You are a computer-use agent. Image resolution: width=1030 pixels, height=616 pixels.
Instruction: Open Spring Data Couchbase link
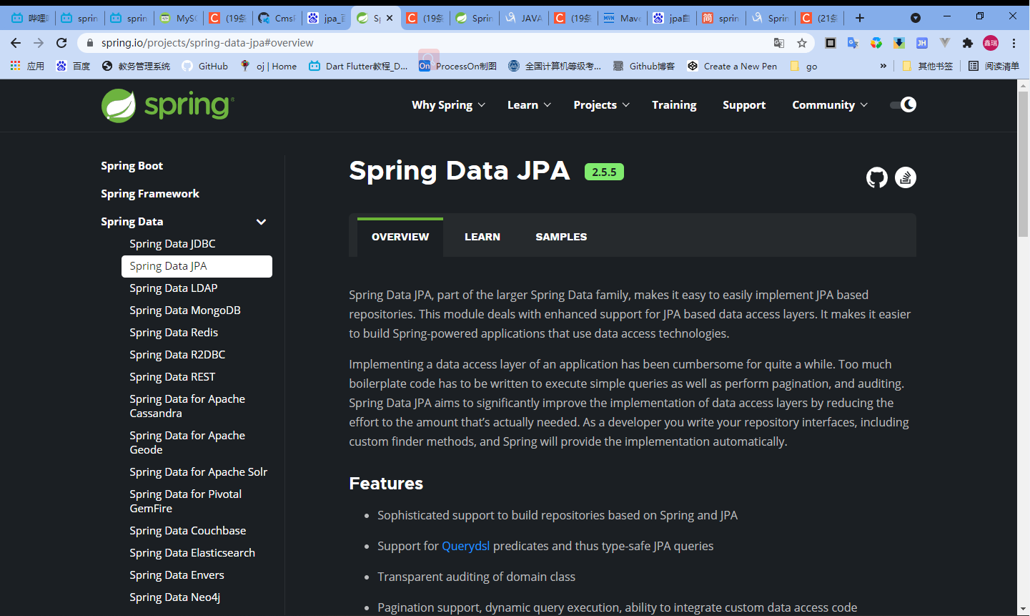(188, 530)
